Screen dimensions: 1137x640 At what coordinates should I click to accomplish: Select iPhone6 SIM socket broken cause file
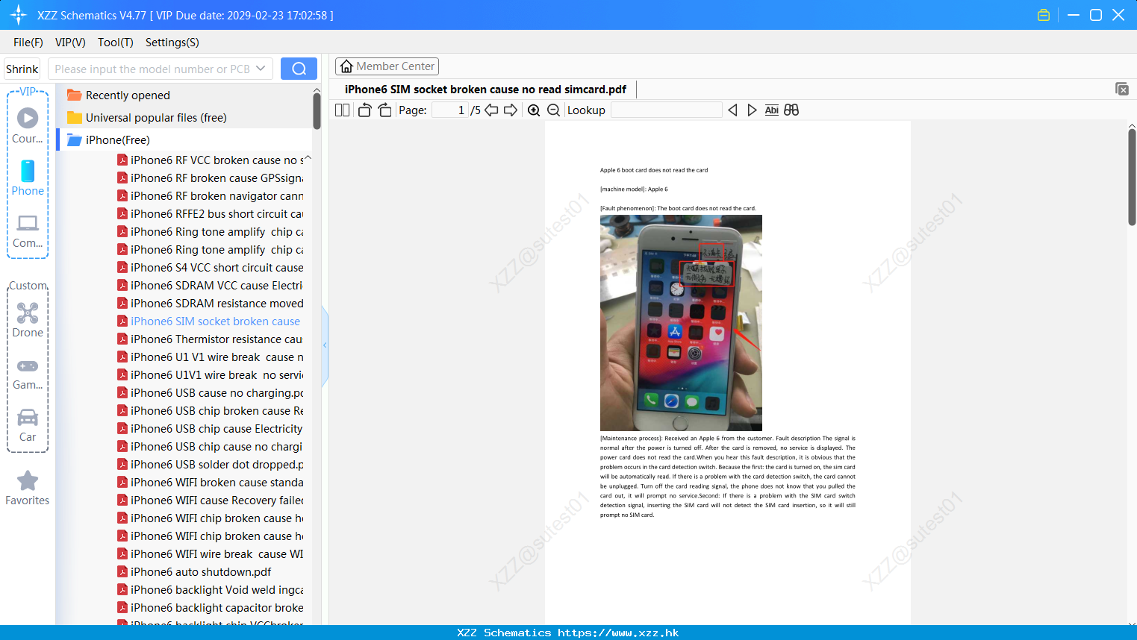[209, 321]
